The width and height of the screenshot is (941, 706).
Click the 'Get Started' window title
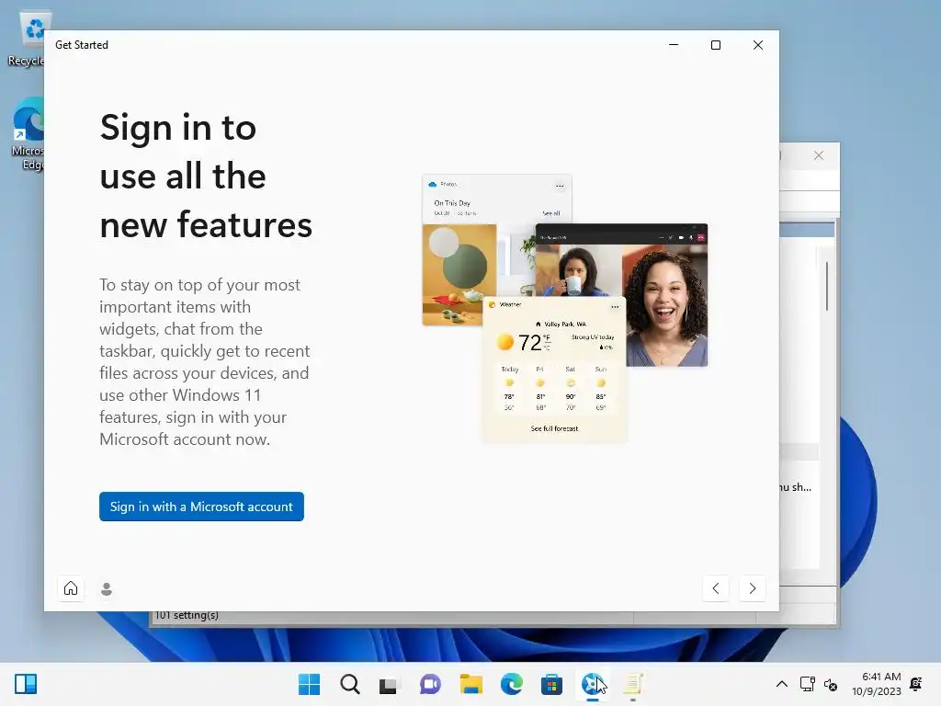point(82,45)
